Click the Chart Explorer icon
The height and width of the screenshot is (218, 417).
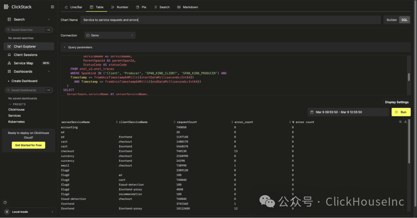click(x=9, y=47)
